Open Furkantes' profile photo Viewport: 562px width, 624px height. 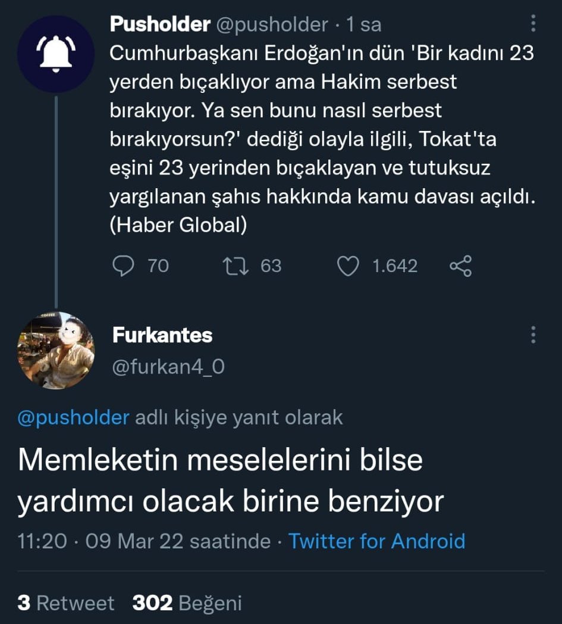pos(55,351)
